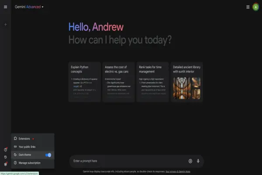Click the Help icon in sidebar
The height and width of the screenshot is (175, 262).
click(5, 150)
